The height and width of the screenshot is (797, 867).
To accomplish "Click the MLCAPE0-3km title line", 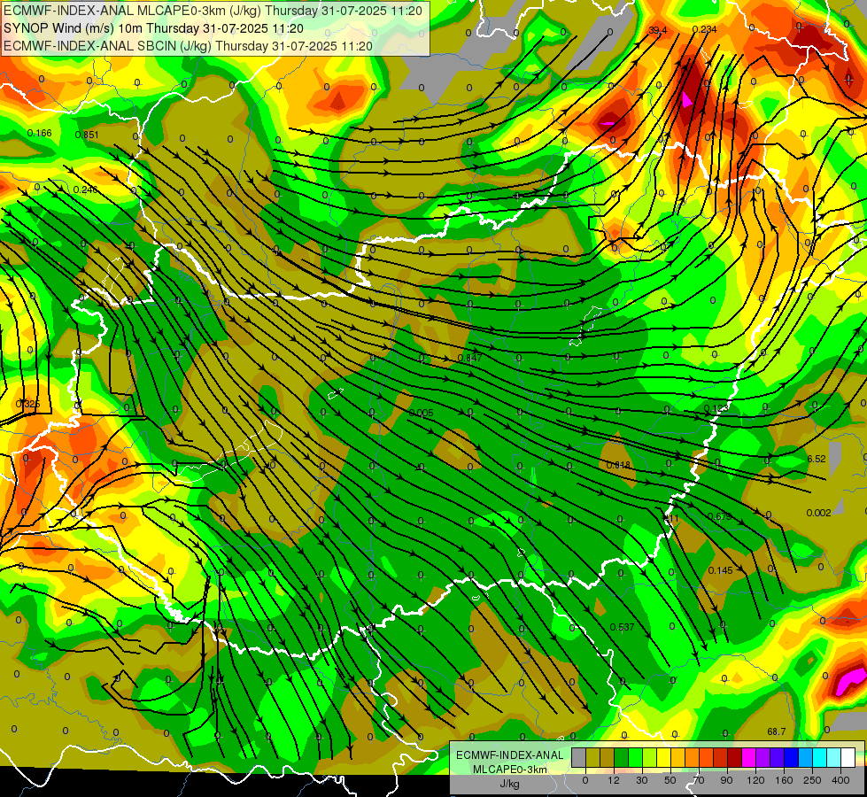I will coord(213,11).
